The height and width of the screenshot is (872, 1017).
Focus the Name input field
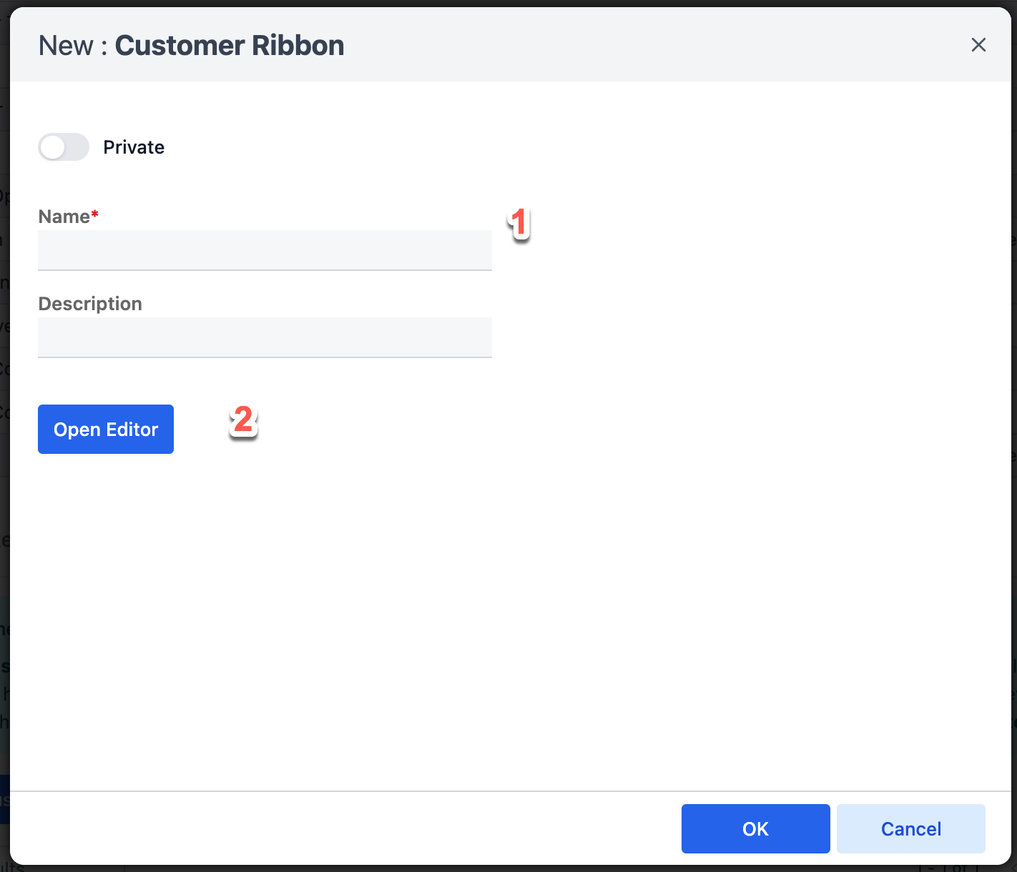coord(265,250)
